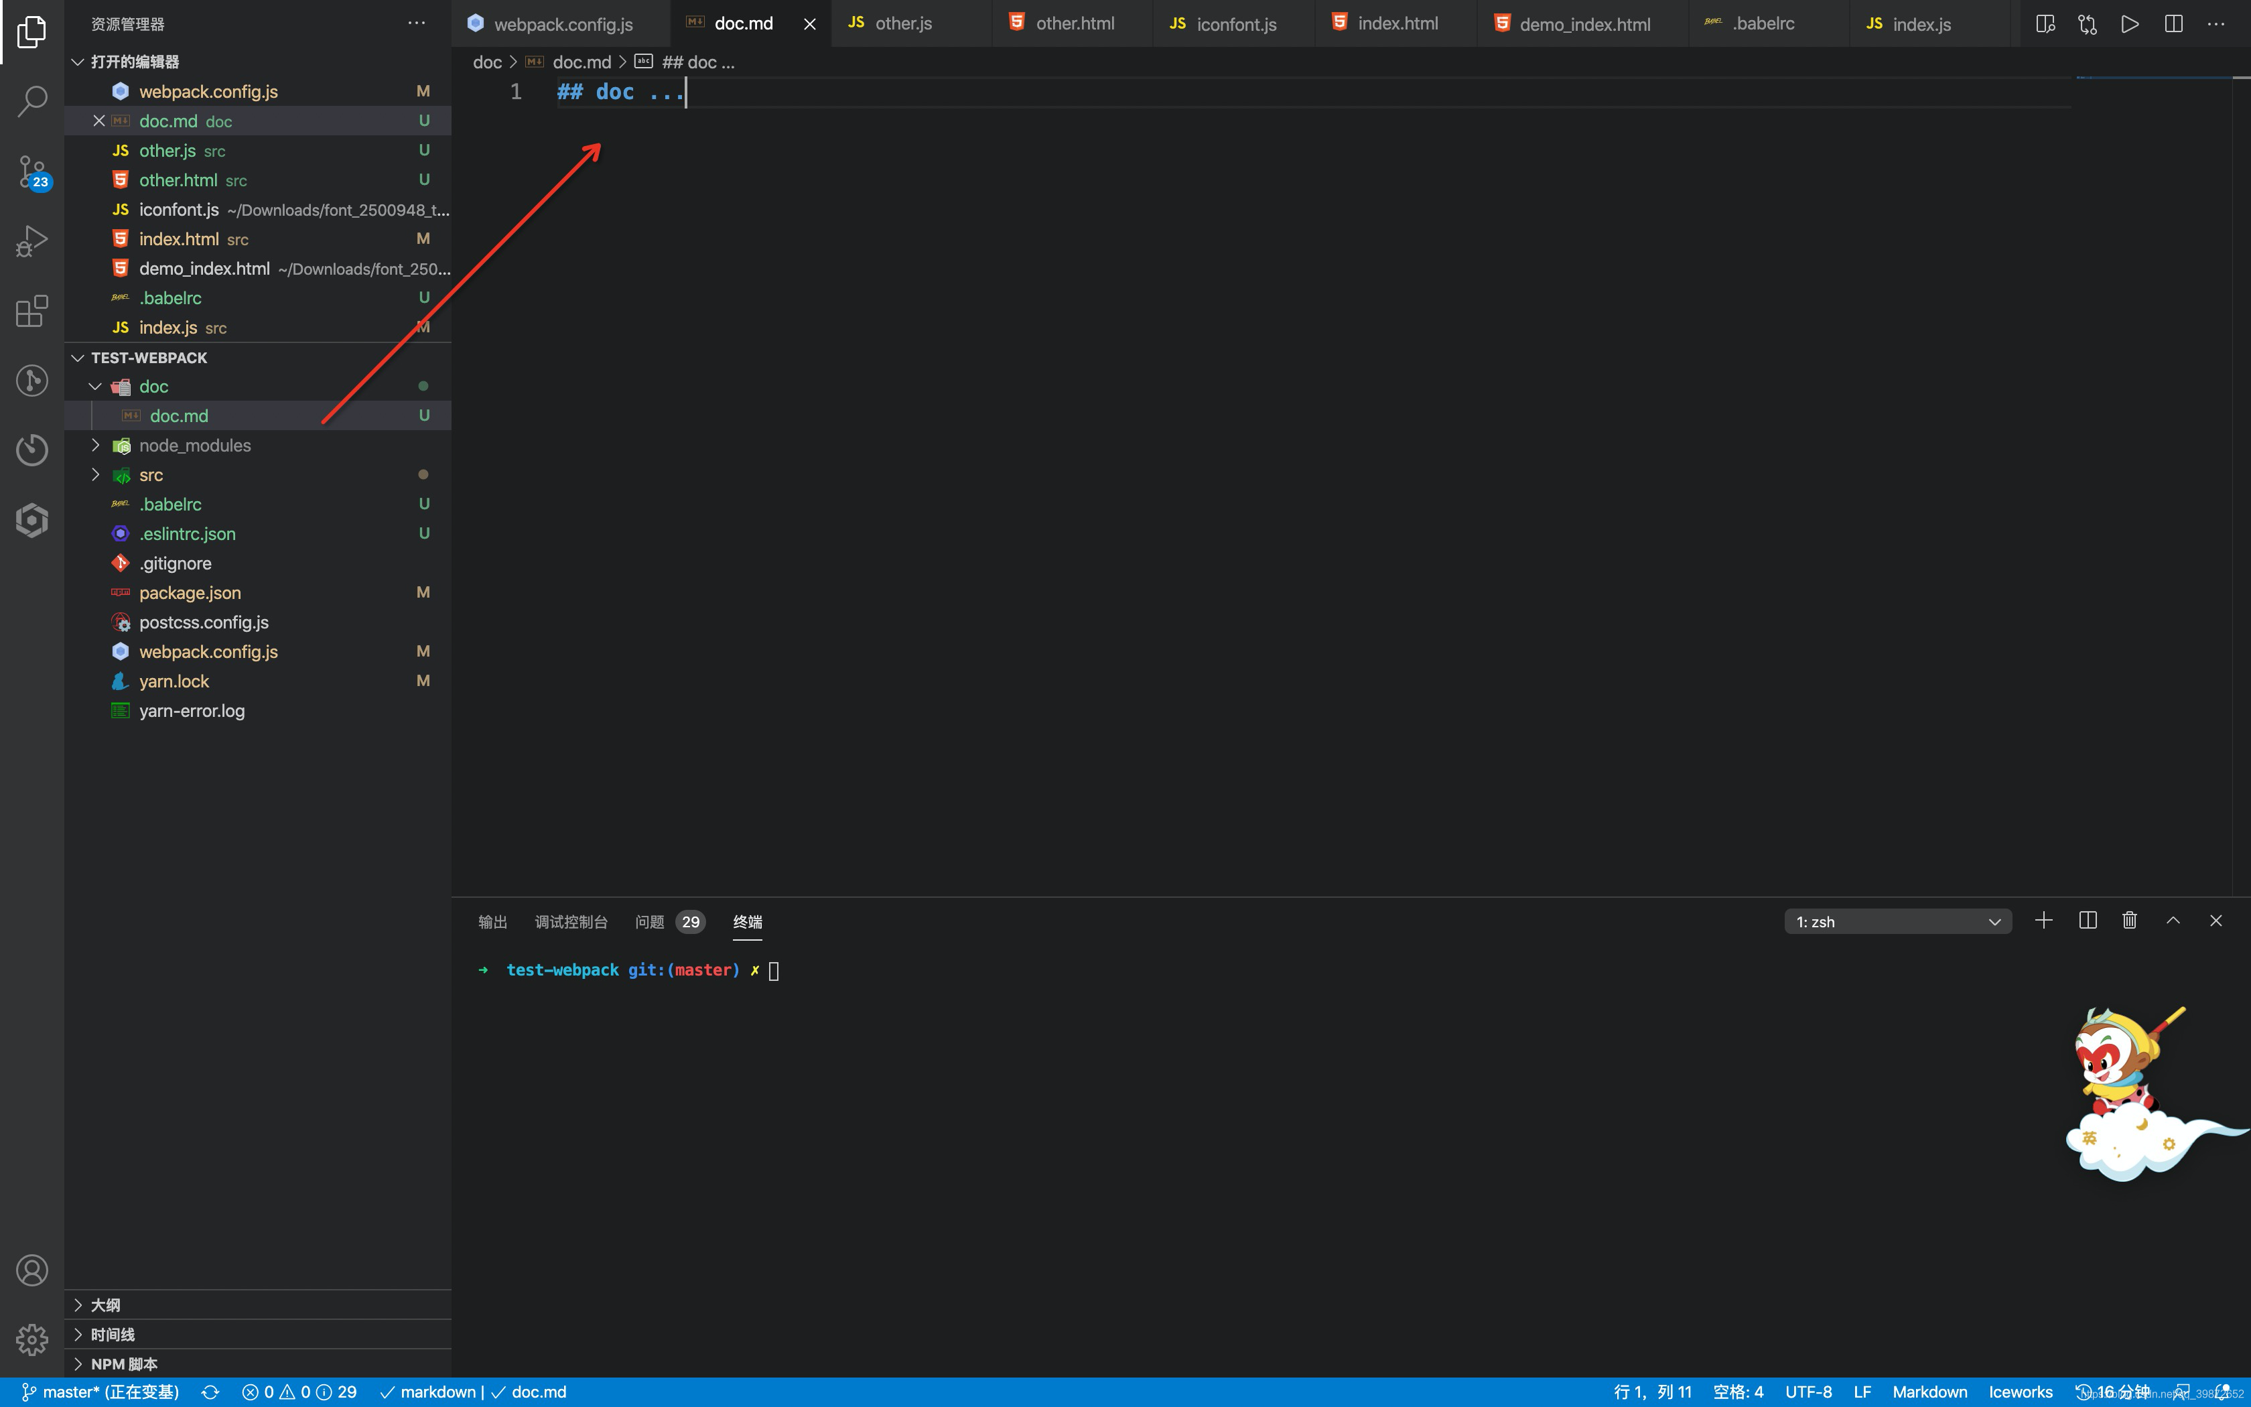Switch to iconfont.js editor tab
The width and height of the screenshot is (2251, 1407).
coord(1233,24)
